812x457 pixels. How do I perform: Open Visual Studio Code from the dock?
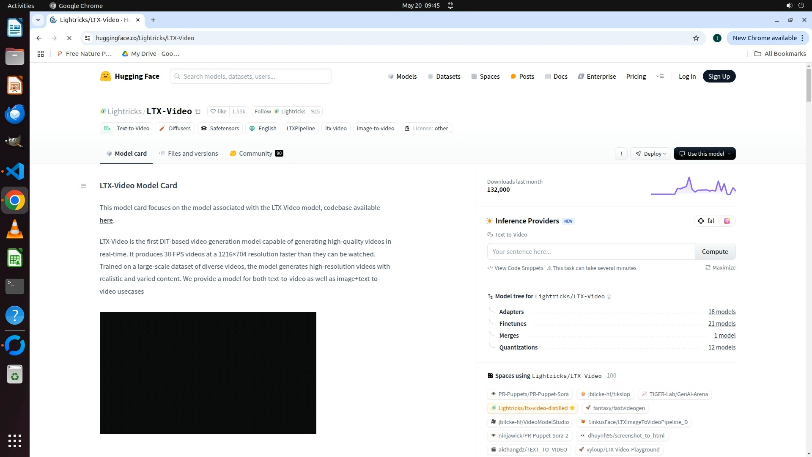(x=15, y=172)
